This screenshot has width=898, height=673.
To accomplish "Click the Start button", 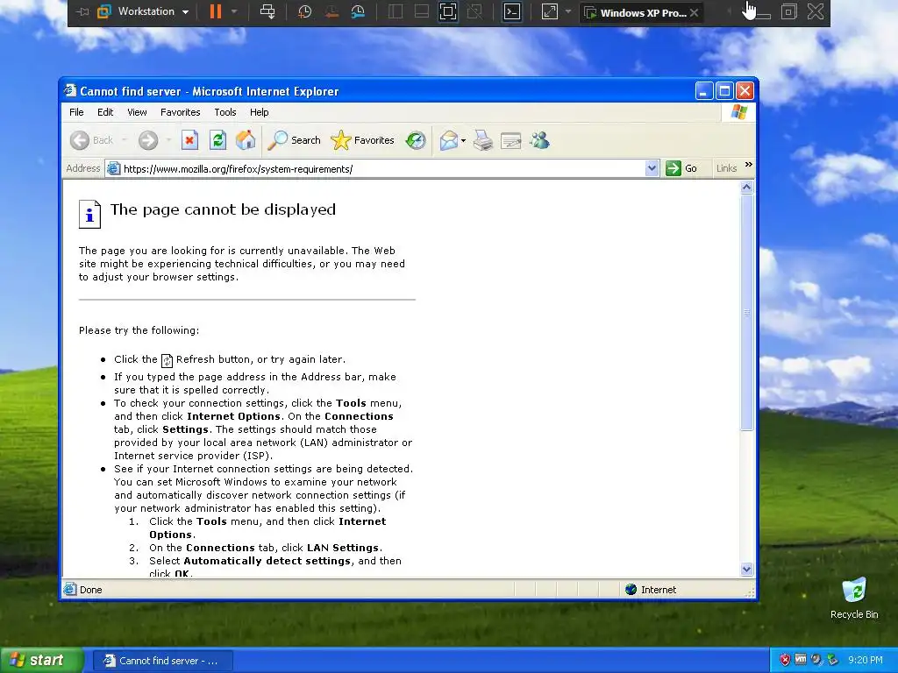I will coord(41,660).
